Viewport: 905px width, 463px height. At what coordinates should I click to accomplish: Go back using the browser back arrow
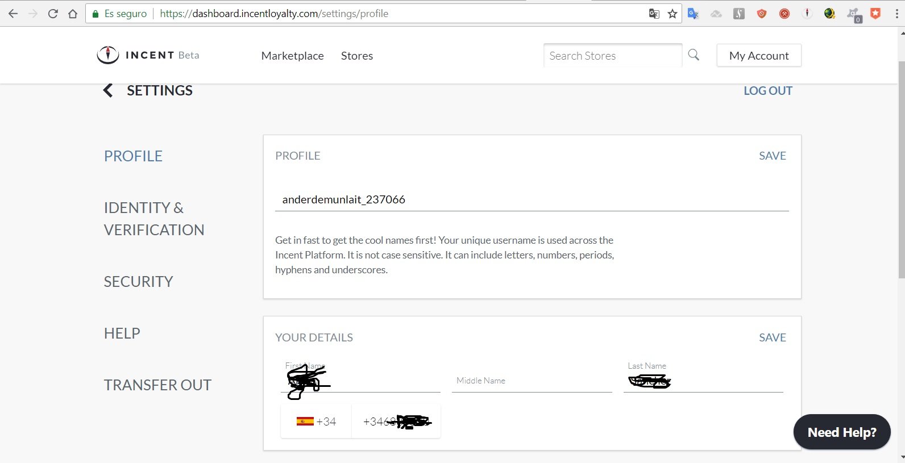(13, 14)
